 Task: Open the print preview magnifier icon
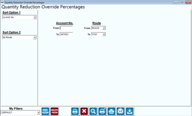click(93, 111)
